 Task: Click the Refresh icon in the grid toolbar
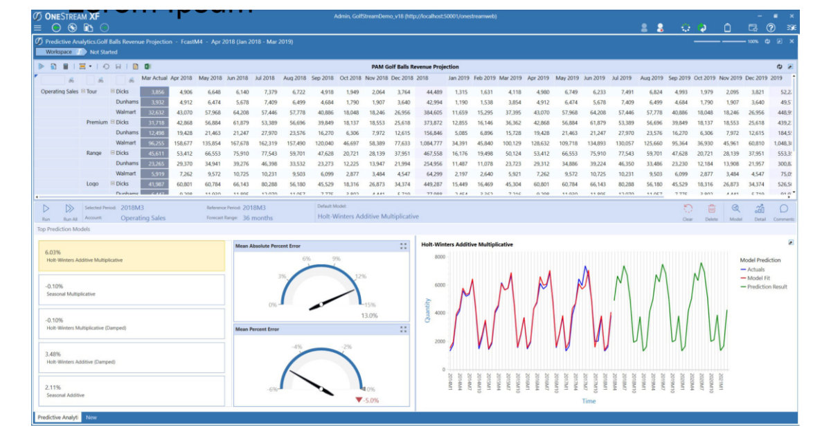point(106,66)
